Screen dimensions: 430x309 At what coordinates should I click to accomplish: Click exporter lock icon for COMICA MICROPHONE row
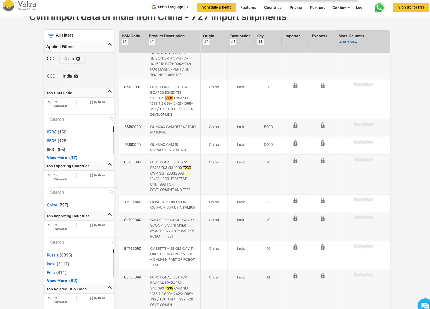click(322, 201)
